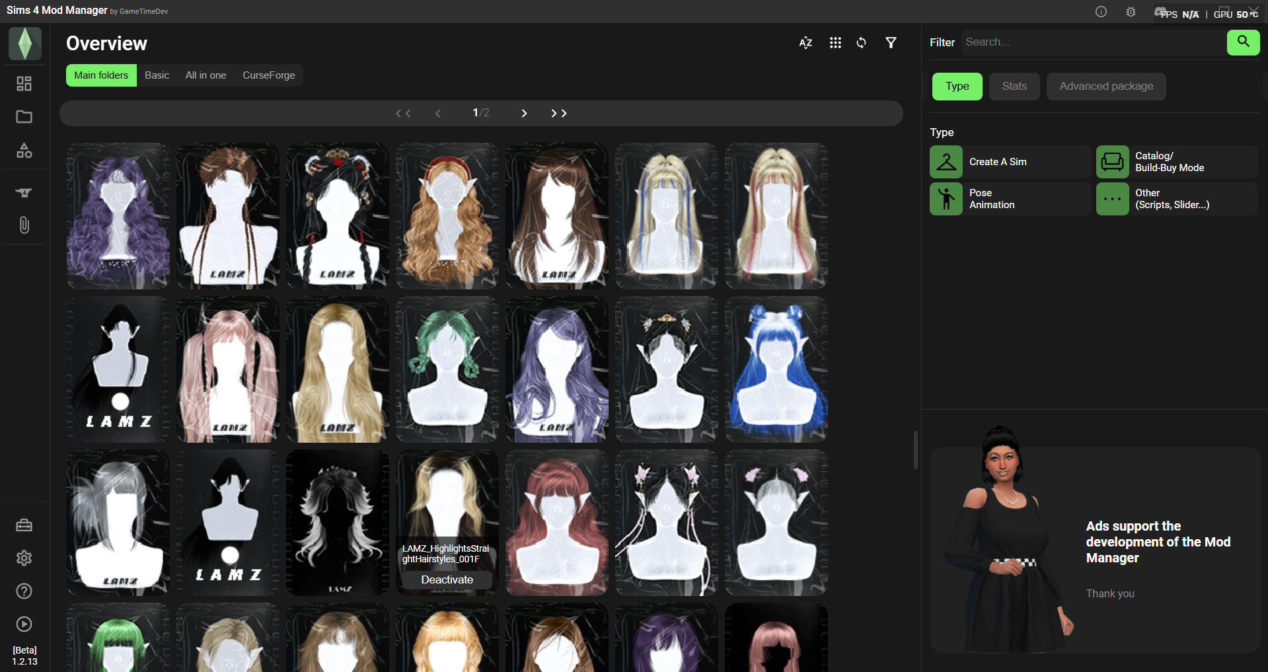Screen dimensions: 1268x672
Task: Select the ginger wavy hair with red headband thumbnail
Action: click(447, 216)
